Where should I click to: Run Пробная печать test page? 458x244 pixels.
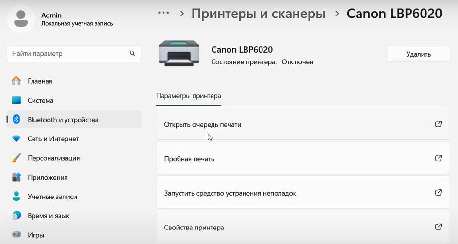[x=303, y=158]
